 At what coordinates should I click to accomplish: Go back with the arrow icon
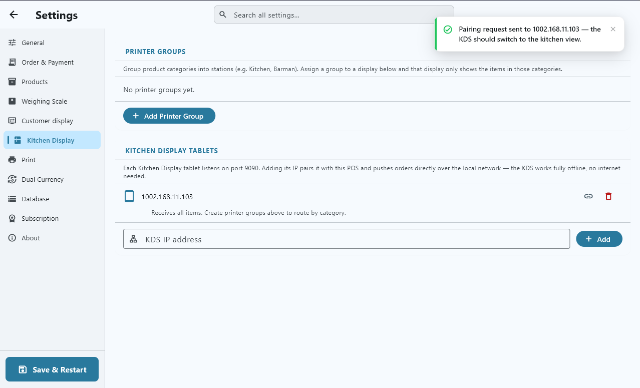14,15
